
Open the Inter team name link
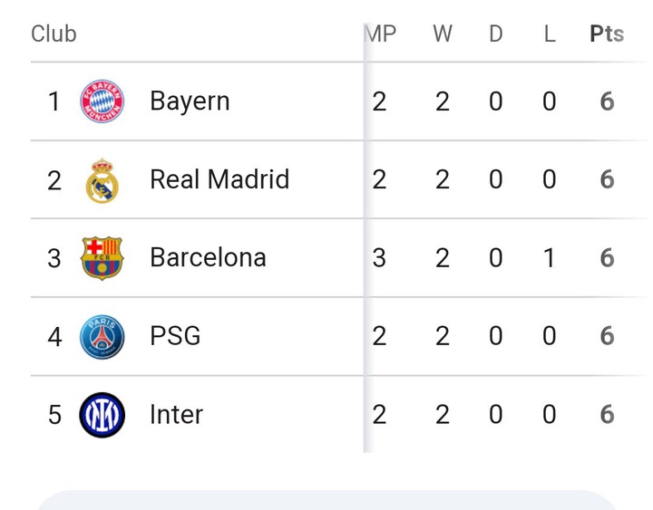click(x=176, y=415)
